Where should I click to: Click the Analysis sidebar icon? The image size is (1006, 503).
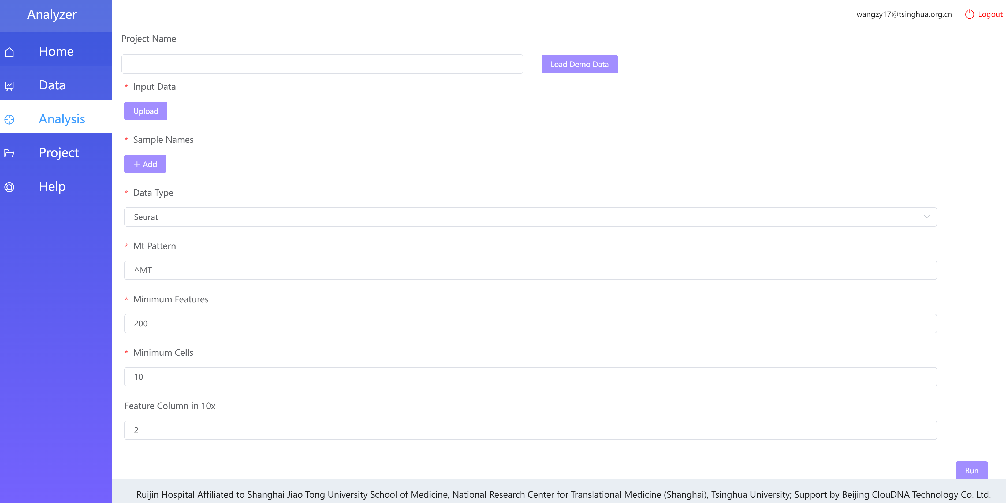click(x=10, y=119)
